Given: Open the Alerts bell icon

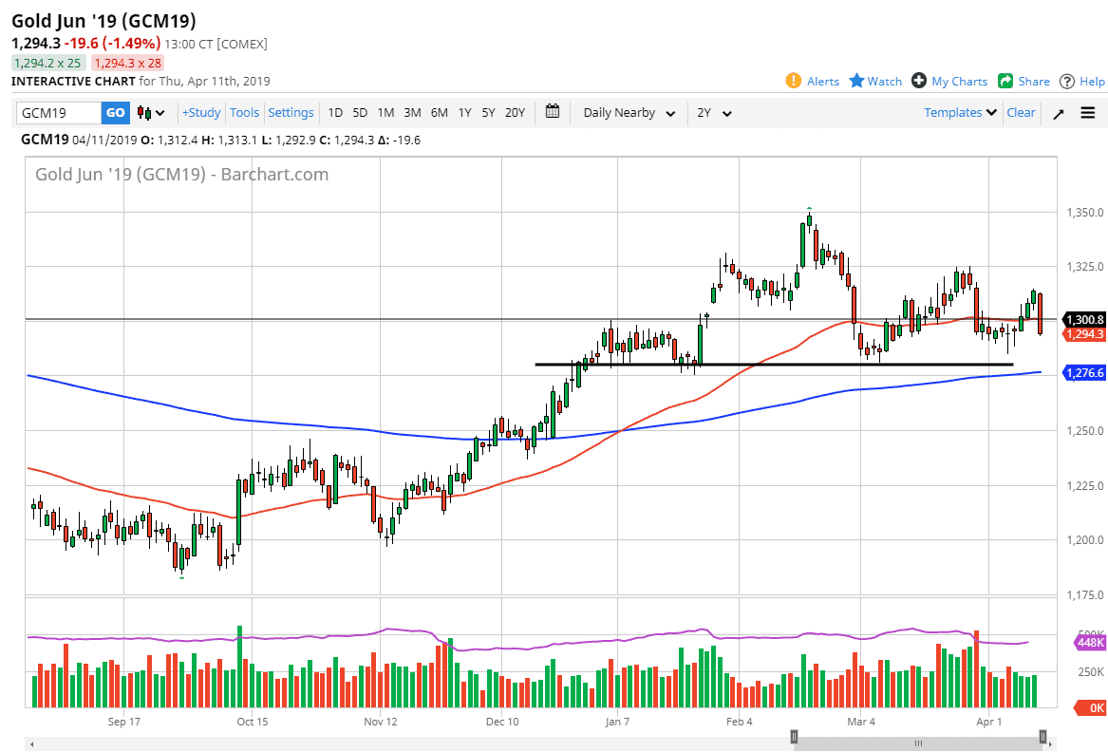Looking at the screenshot, I should coord(794,81).
